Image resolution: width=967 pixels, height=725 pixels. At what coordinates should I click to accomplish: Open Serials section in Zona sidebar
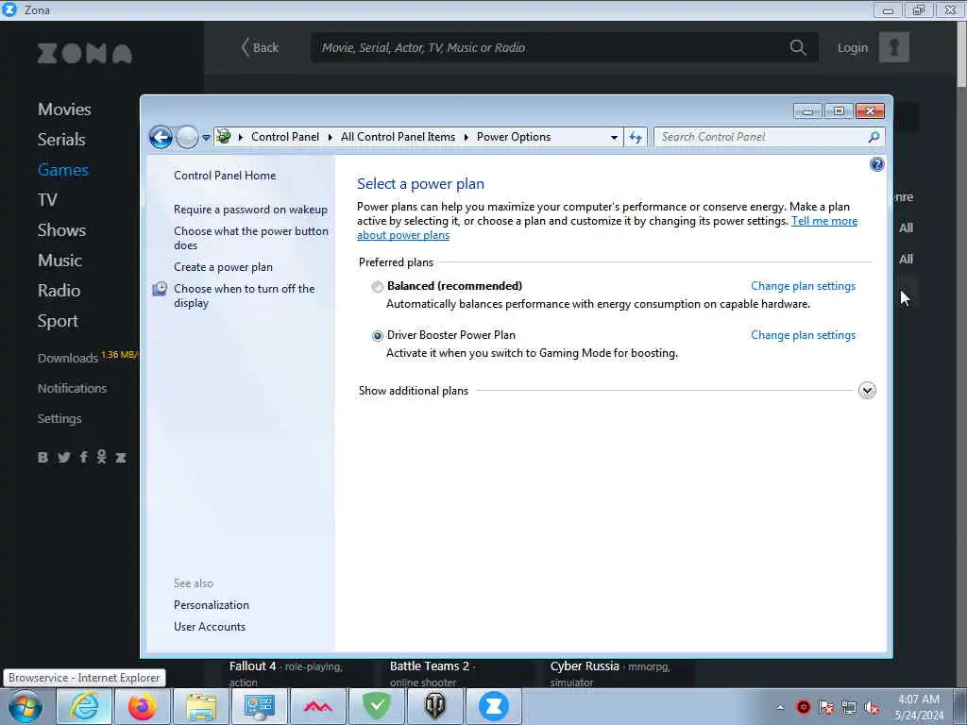coord(61,140)
